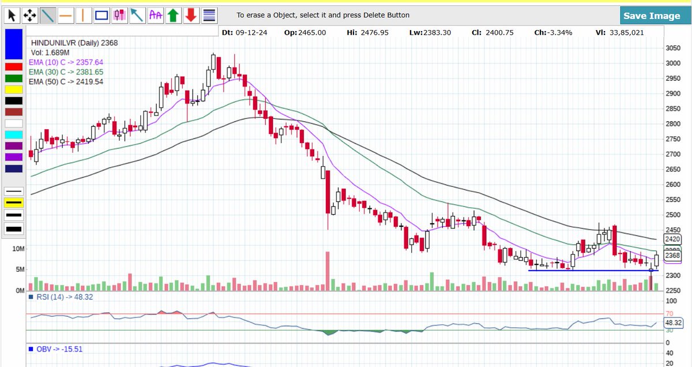Pick the bright violet color swatch

[14, 157]
